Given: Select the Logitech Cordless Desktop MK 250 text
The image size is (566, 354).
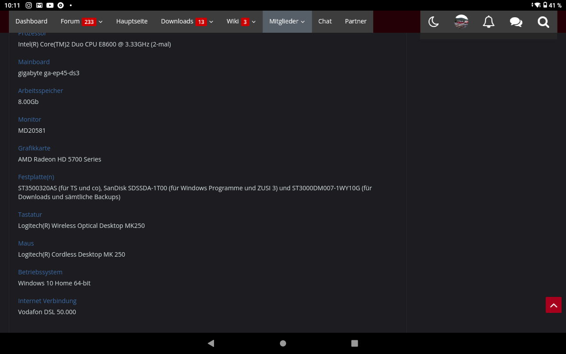Looking at the screenshot, I should (72, 254).
